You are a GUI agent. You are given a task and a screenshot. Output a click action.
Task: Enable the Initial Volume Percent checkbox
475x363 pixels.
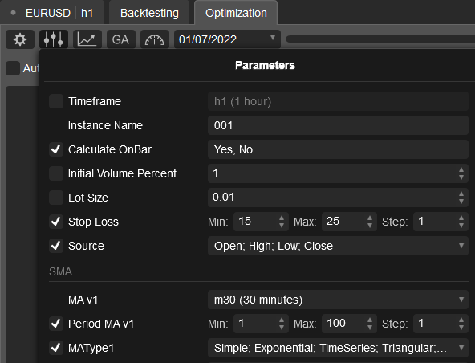point(56,173)
